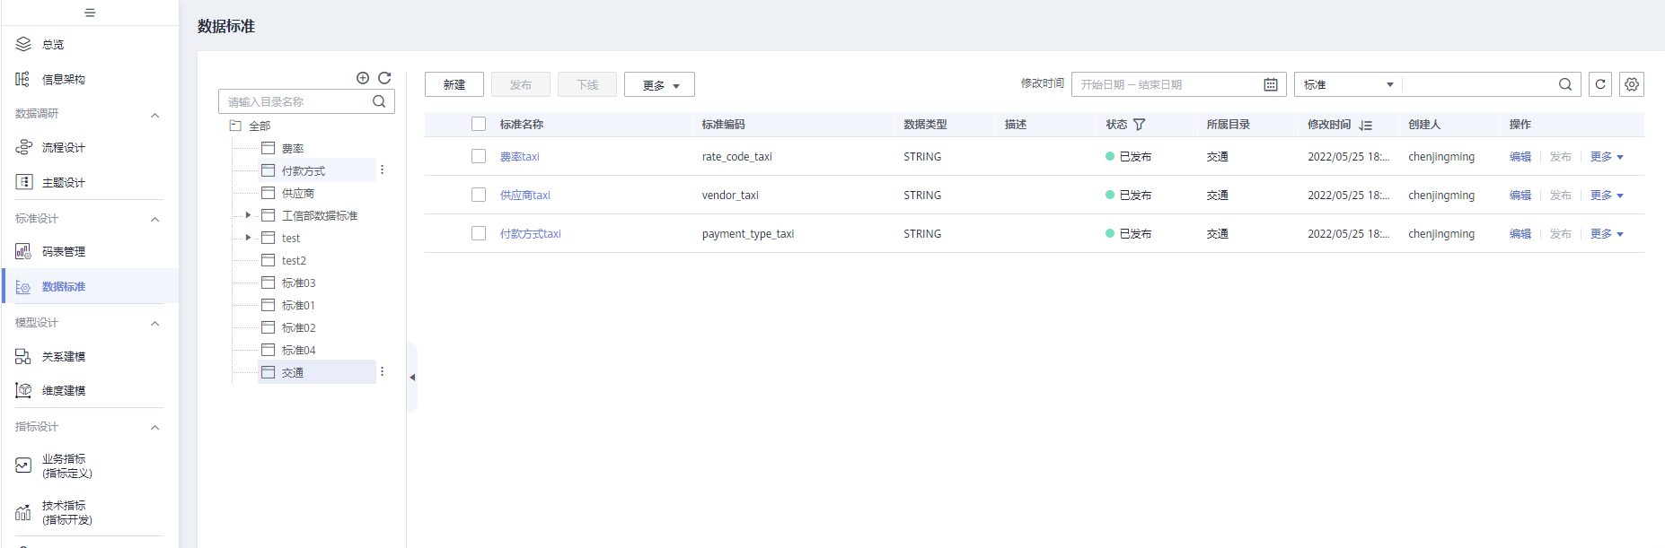Expand the 工信部数据标准 tree node
Screen dimensions: 1665x548
coord(248,215)
